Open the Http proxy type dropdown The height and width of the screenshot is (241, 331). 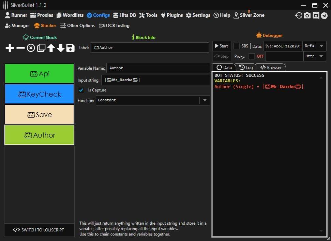coord(321,56)
